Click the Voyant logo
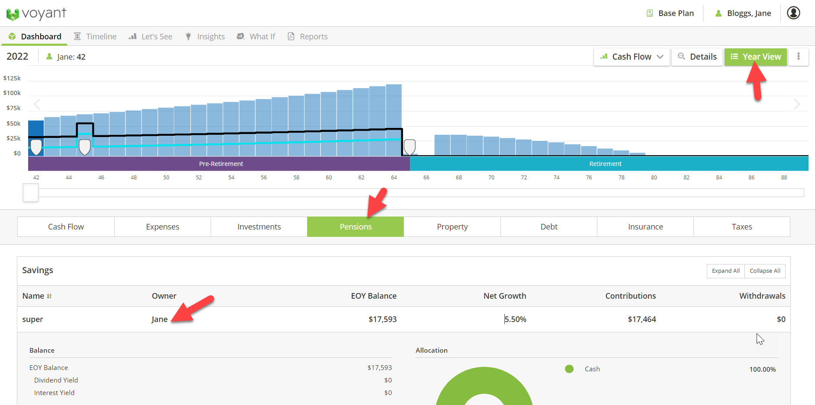815x405 pixels. tap(36, 13)
